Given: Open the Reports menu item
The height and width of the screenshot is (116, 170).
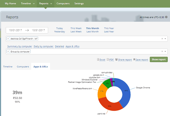Looking at the screenshot, I should (44, 3).
